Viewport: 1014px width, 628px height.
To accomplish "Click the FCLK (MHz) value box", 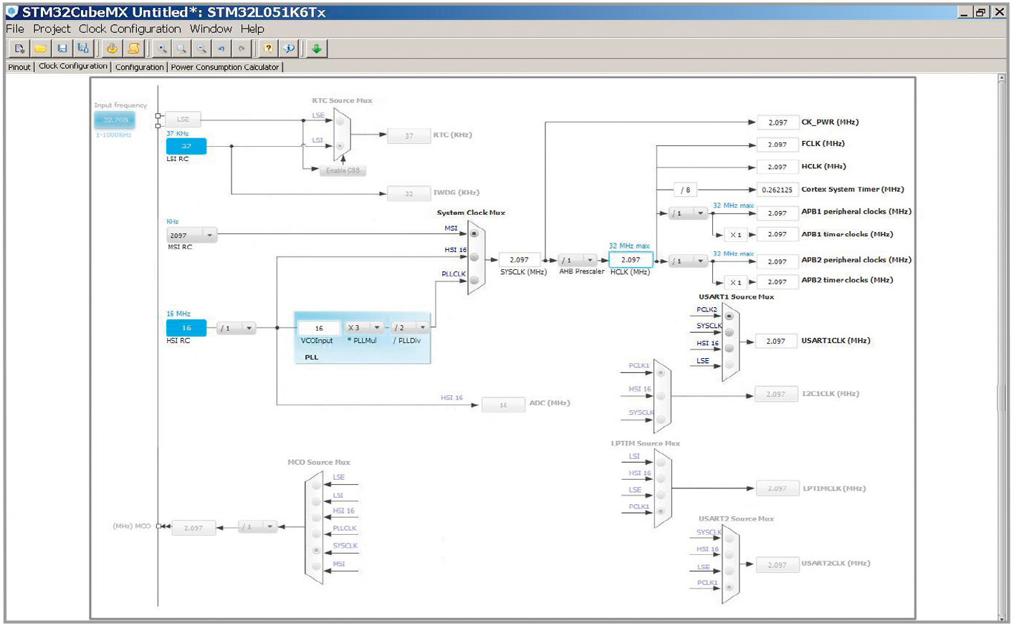I will [x=778, y=145].
